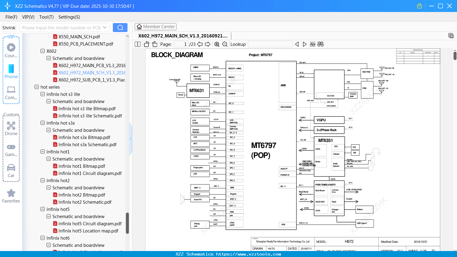Rotate the page counterclockwise
This screenshot has height=257, width=457.
147,44
